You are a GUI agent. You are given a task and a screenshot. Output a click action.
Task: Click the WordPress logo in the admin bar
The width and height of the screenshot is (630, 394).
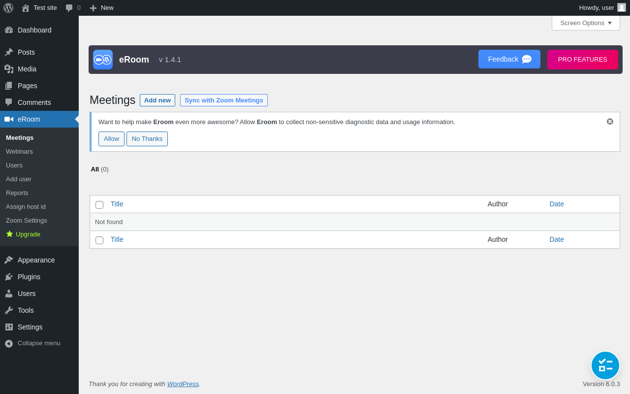click(x=8, y=8)
